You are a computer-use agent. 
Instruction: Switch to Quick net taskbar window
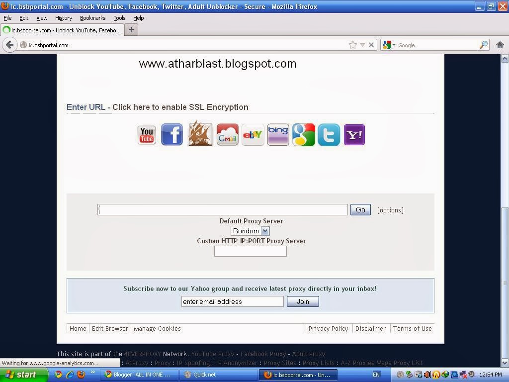[x=218, y=375]
